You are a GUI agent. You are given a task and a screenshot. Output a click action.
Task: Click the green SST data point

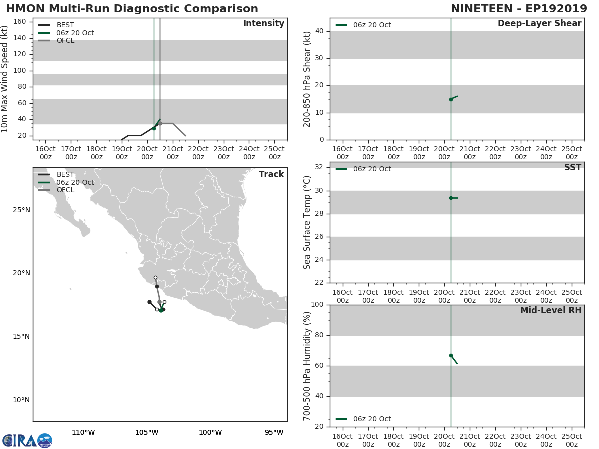[x=451, y=198]
